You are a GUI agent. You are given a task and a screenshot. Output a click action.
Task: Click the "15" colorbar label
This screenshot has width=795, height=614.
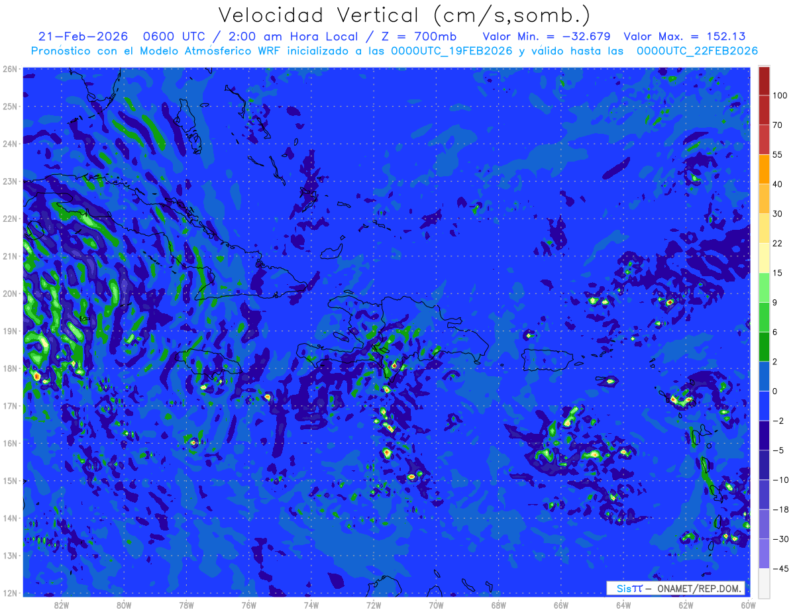778,273
